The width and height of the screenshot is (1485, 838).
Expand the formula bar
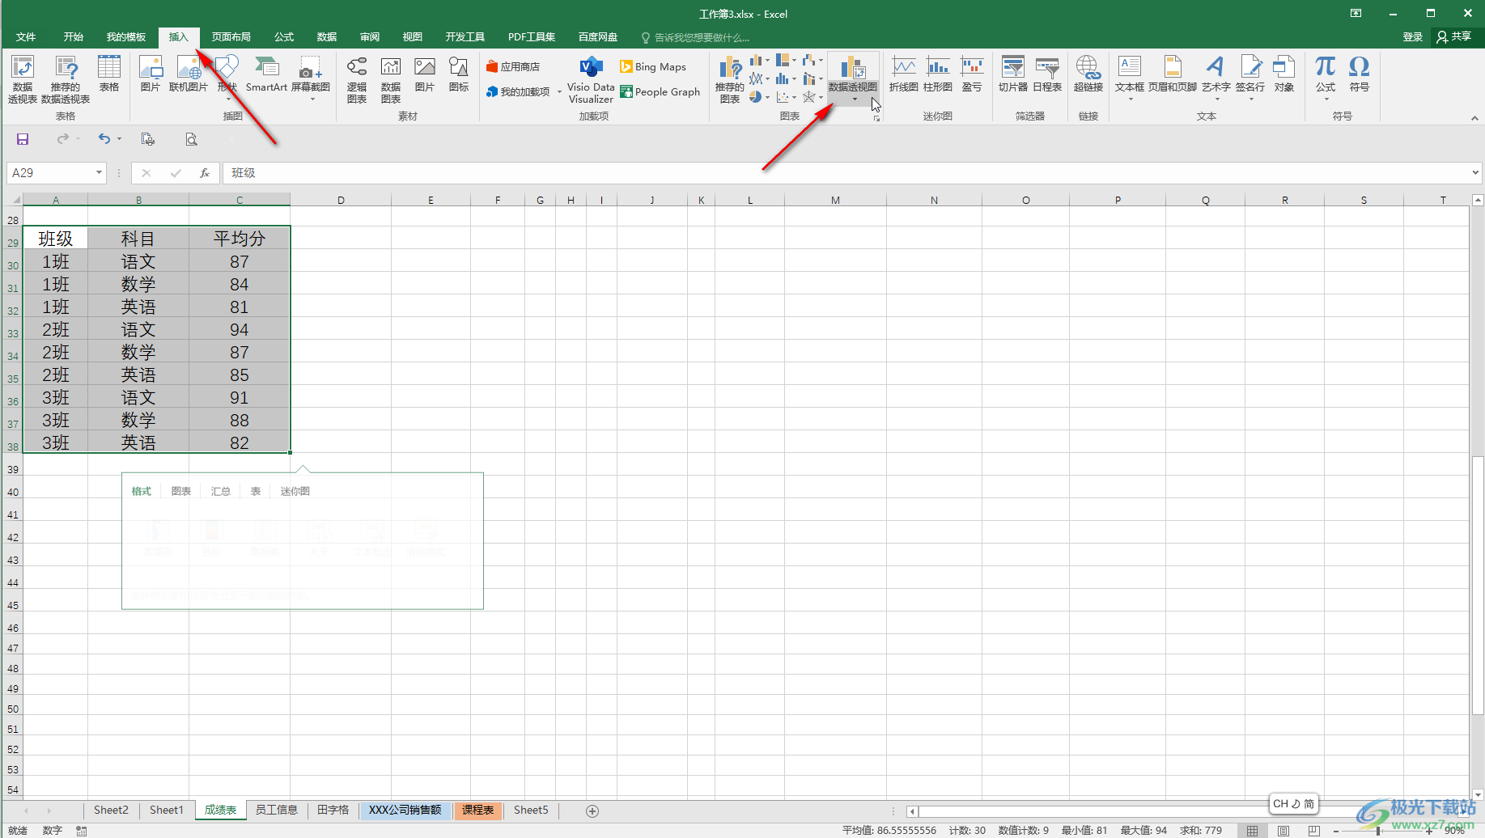[x=1476, y=172]
